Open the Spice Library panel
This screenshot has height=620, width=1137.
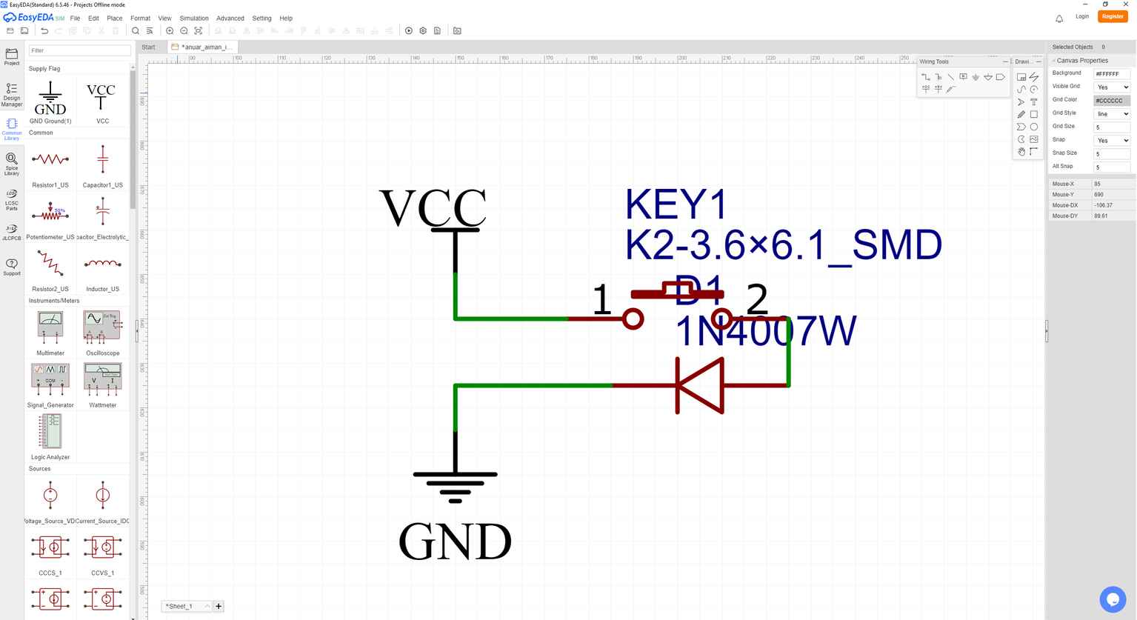click(x=12, y=164)
